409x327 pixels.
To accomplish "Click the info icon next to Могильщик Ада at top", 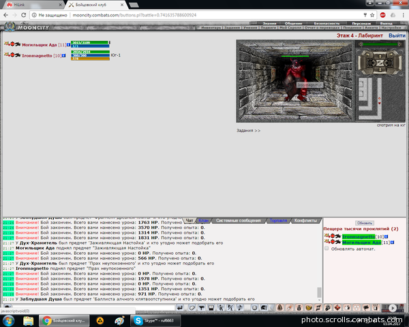I will coord(68,45).
